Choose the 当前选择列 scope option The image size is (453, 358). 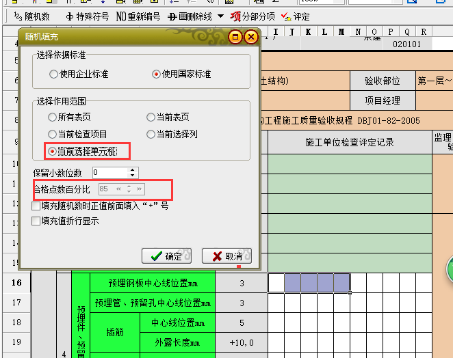[151, 134]
